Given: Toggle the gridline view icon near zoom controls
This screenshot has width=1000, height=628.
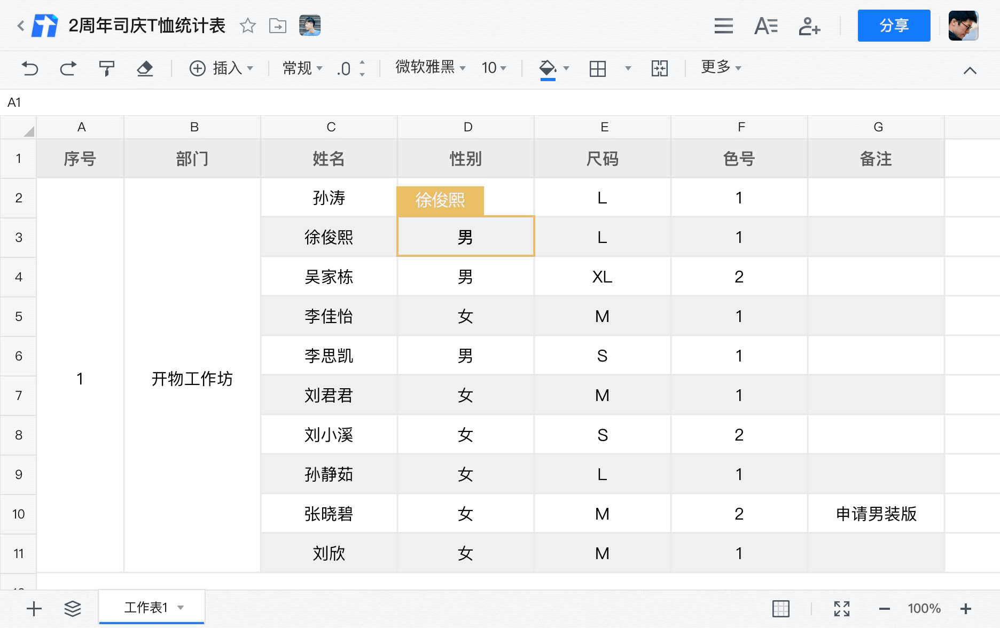Looking at the screenshot, I should click(782, 608).
